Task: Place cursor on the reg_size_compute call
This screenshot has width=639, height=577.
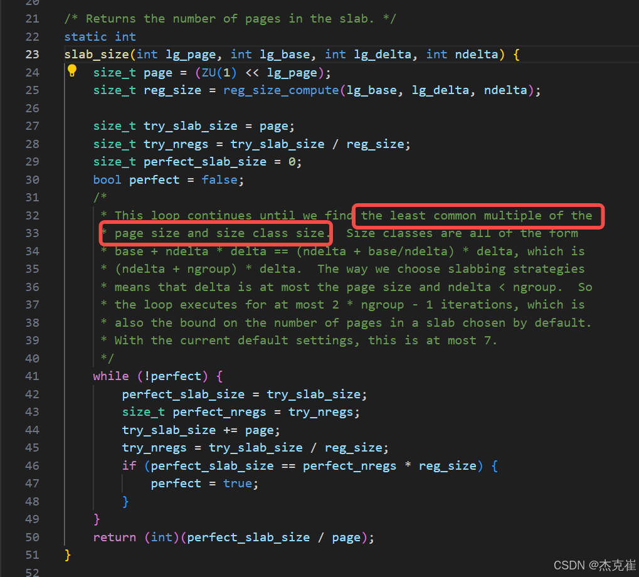Action: pyautogui.click(x=281, y=90)
